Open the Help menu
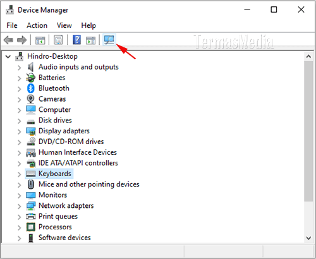The image size is (316, 259). pyautogui.click(x=88, y=25)
